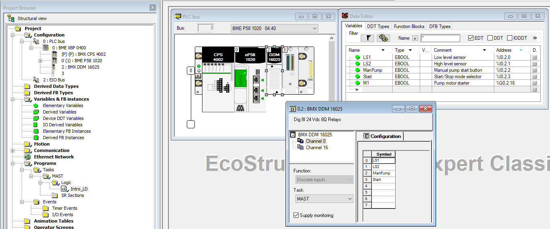The height and width of the screenshot is (229, 550).
Task: Expand the 0 (1) : BME P58 1020 node
Action: [x=40, y=61]
